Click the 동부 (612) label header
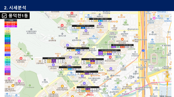174x97 pixels. pos(78,48)
